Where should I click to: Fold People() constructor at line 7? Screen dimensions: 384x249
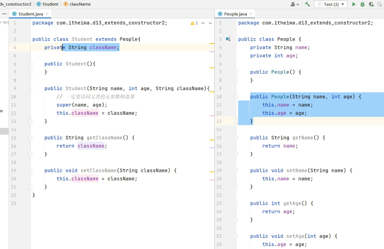[236, 72]
